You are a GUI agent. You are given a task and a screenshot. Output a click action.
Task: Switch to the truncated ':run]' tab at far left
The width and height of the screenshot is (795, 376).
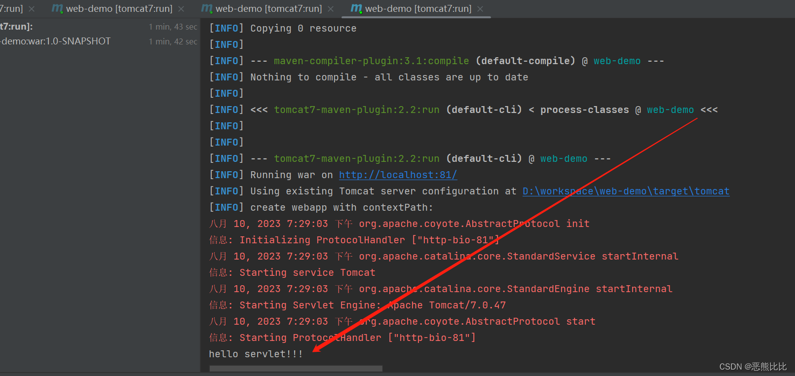tap(11, 9)
